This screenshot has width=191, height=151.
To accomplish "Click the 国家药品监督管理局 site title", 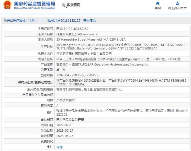I will pyautogui.click(x=35, y=4).
